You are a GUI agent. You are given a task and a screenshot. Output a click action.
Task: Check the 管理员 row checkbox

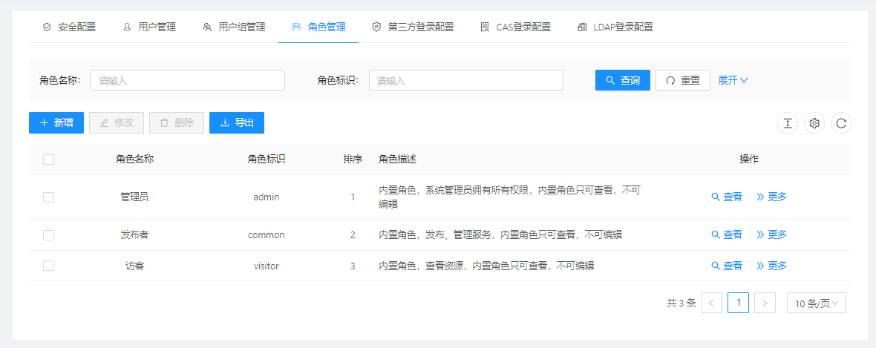pos(49,197)
